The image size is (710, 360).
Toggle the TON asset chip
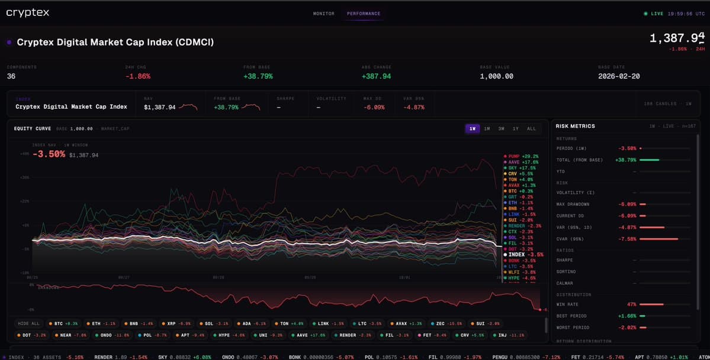click(289, 324)
